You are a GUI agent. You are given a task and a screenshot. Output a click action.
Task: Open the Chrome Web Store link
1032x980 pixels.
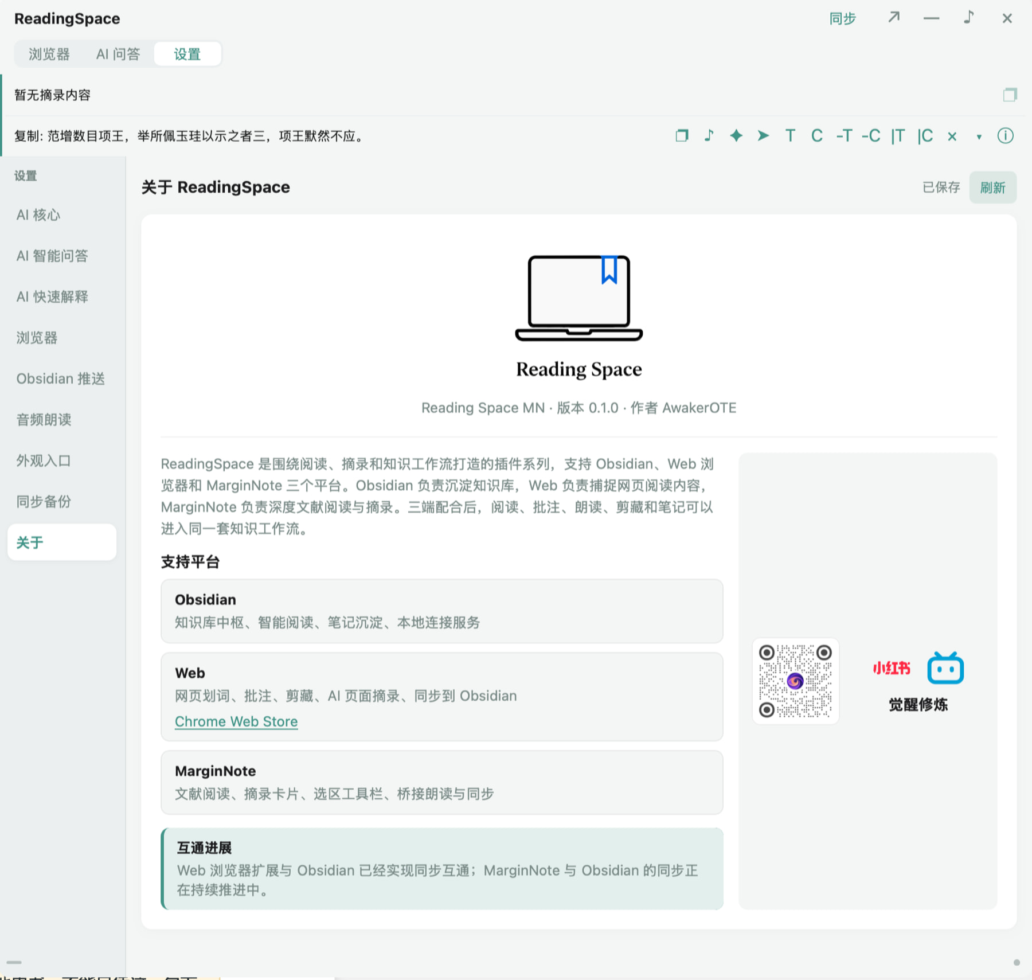coord(236,721)
